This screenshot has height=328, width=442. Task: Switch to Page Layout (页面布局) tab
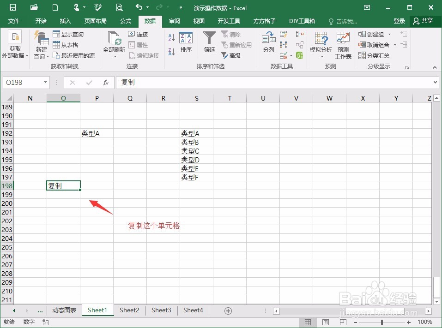[x=95, y=21]
